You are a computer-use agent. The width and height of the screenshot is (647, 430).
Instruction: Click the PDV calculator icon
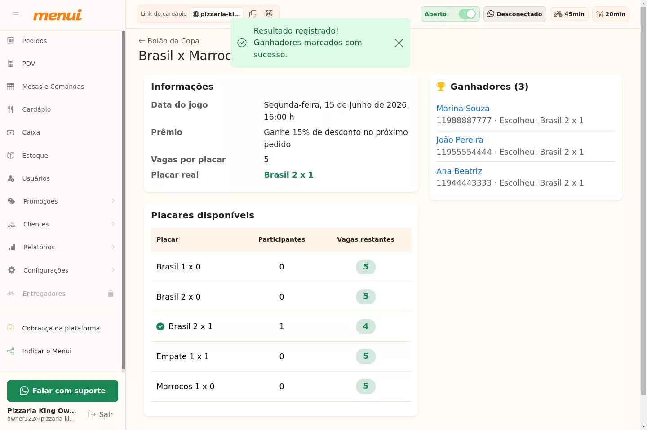pyautogui.click(x=11, y=64)
